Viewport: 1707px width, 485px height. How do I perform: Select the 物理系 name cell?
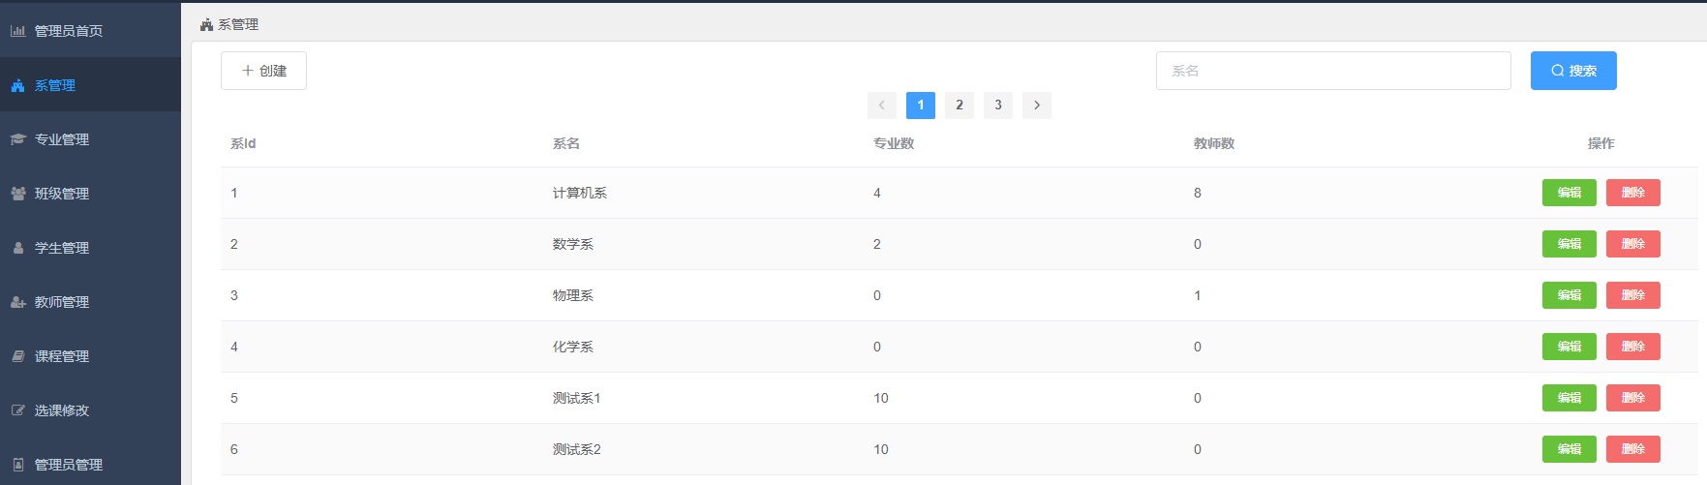[573, 295]
